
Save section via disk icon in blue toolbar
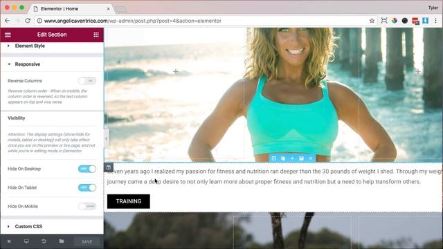(x=302, y=158)
